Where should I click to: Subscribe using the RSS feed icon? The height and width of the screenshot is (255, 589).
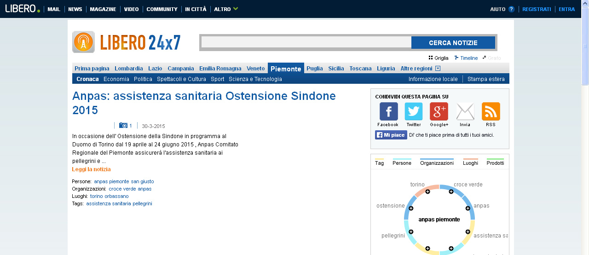[x=491, y=111]
